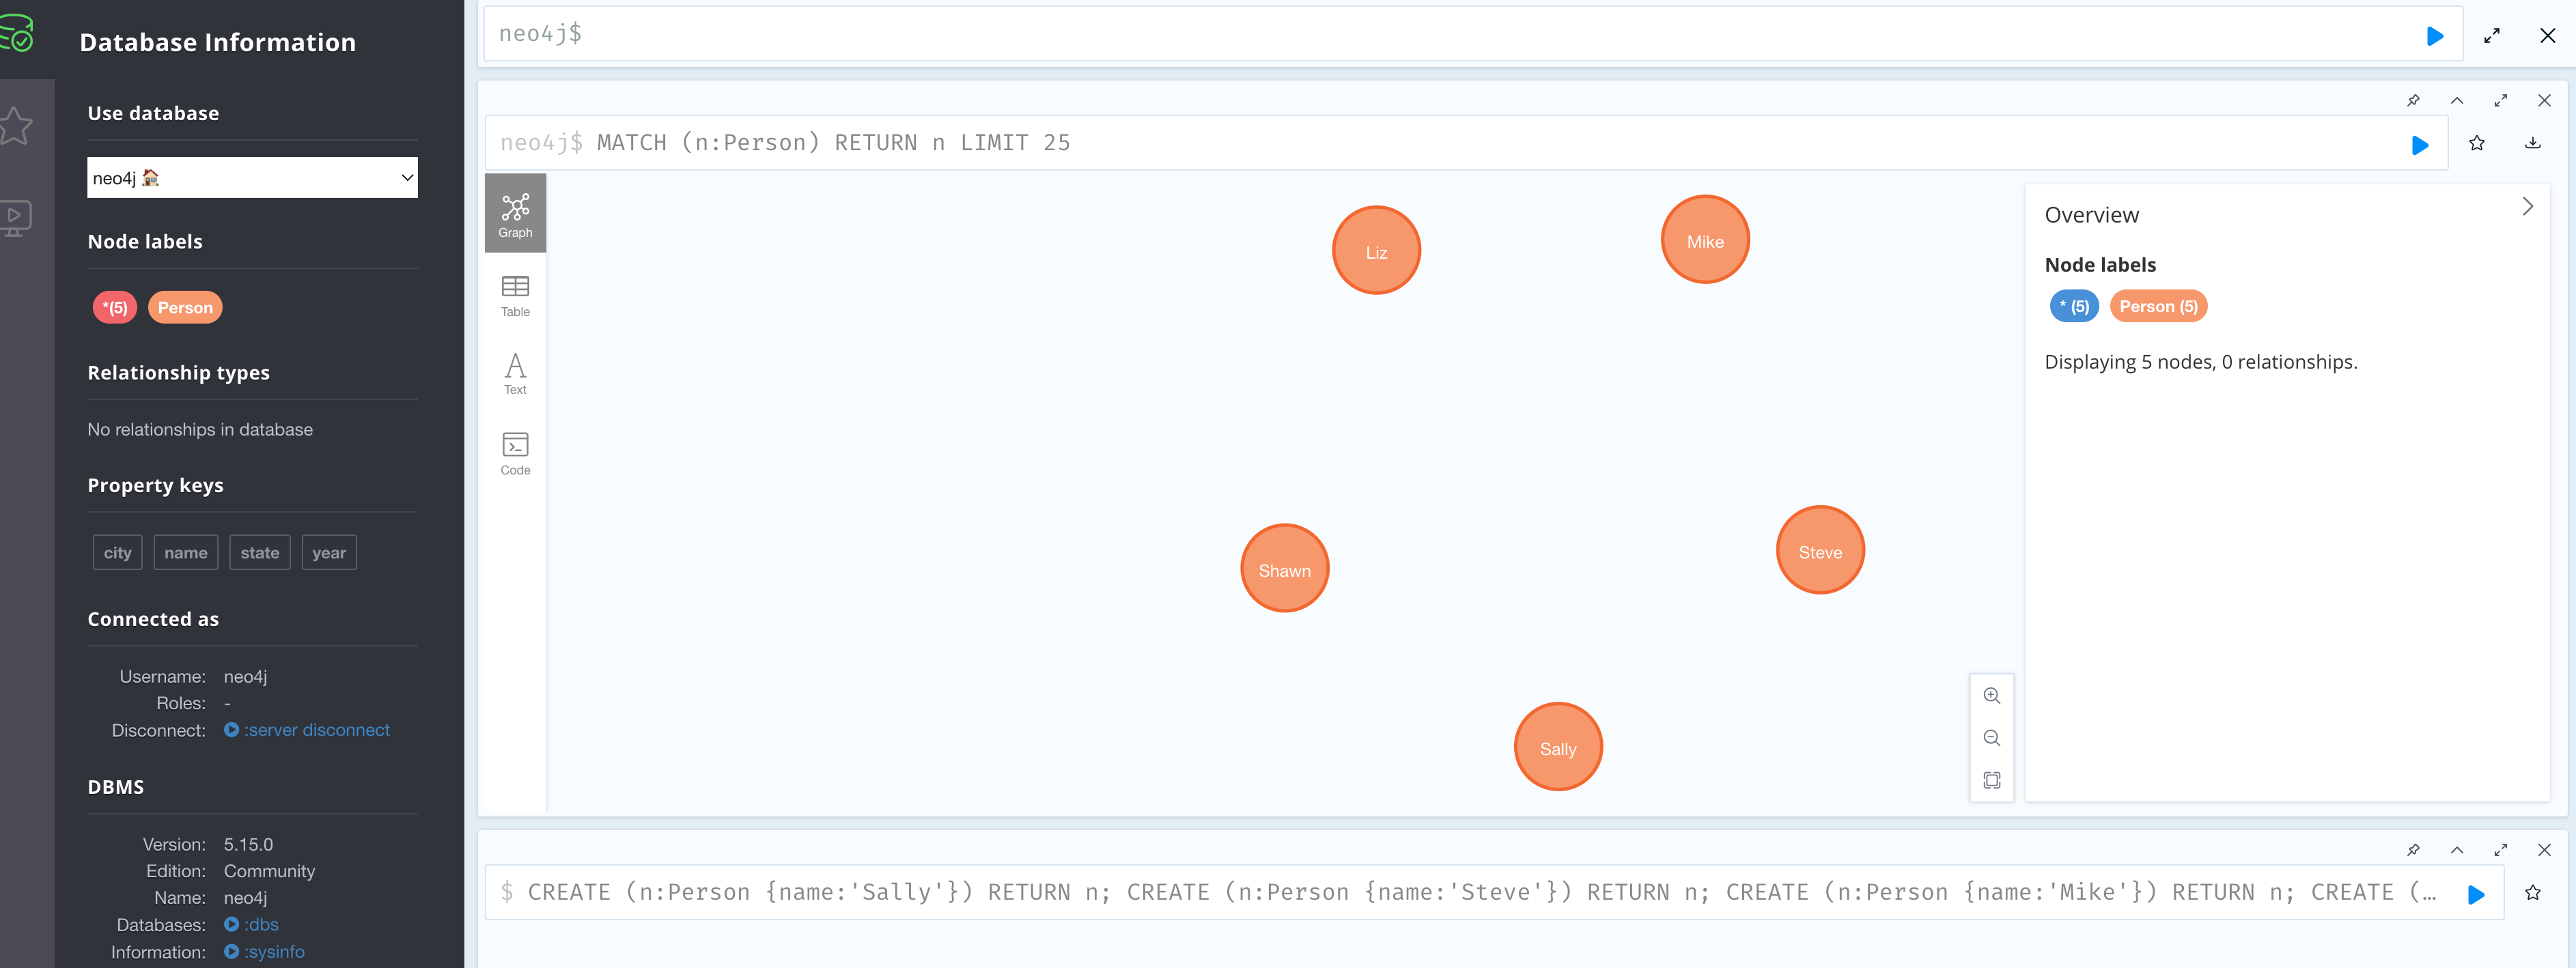Fit graph to screen

pos(1991,780)
